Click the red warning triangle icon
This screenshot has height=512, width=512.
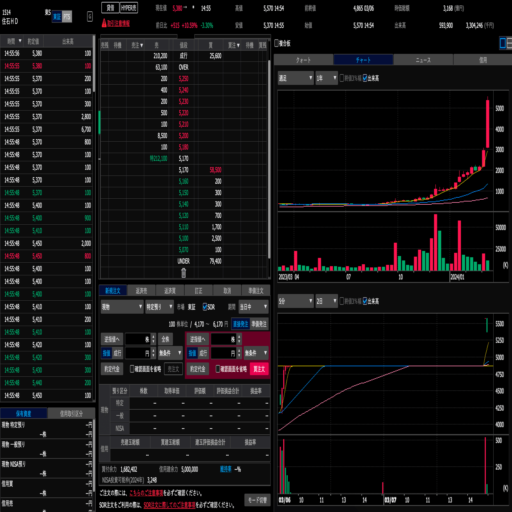pyautogui.click(x=104, y=23)
